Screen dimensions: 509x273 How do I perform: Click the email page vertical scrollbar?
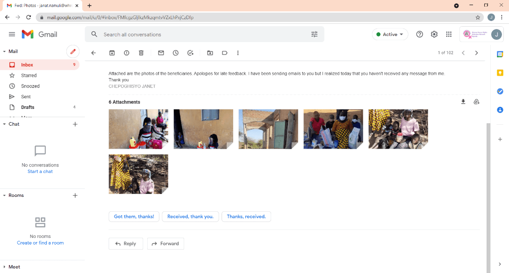(x=488, y=198)
